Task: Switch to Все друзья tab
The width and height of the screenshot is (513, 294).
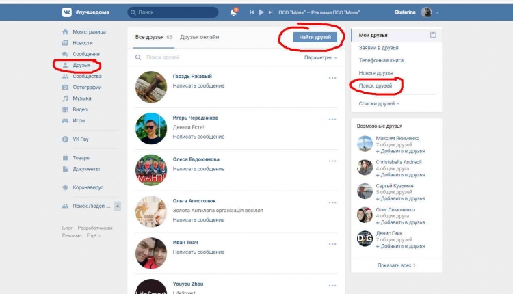Action: (x=153, y=37)
